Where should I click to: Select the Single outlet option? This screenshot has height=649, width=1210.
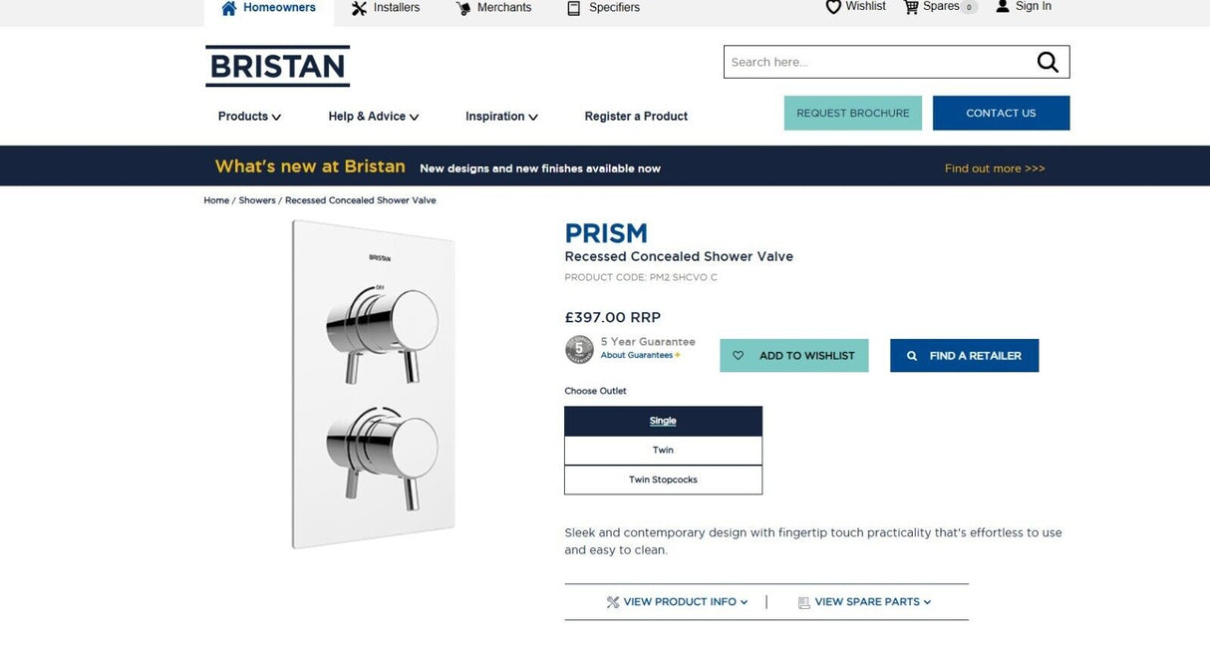tap(663, 421)
